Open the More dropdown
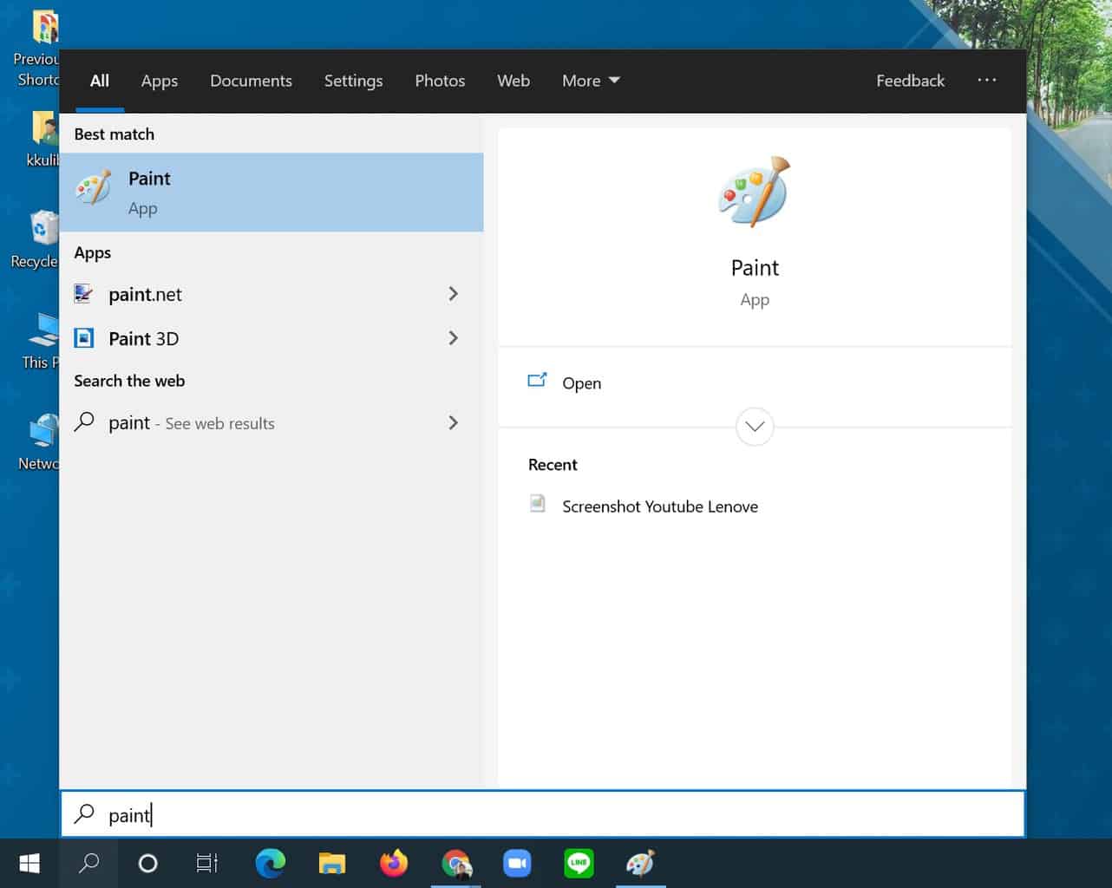Screen dimensions: 1112x888 click(x=591, y=81)
